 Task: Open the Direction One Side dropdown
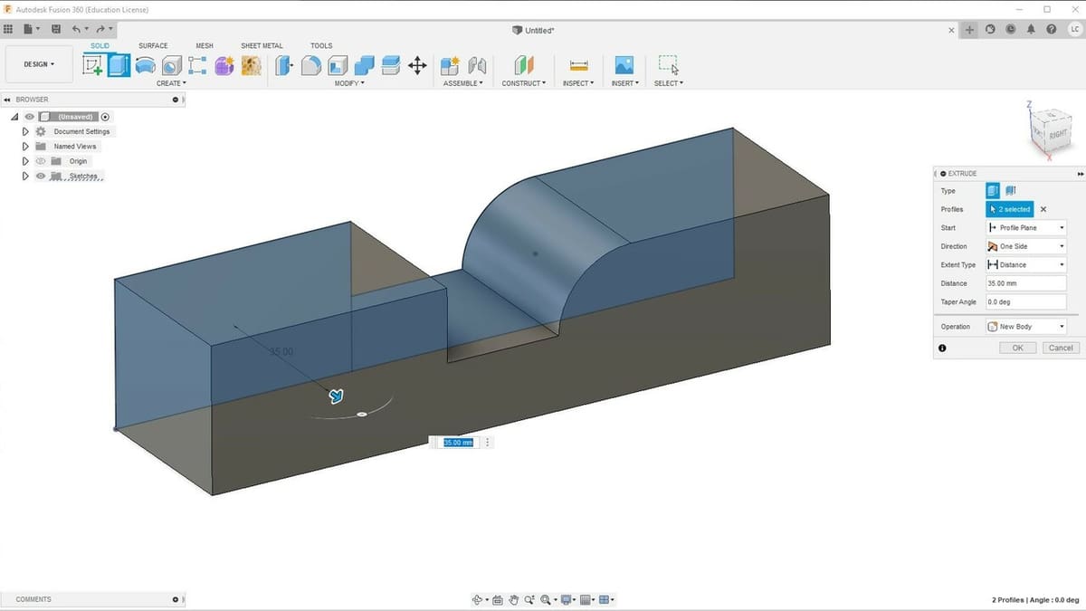tap(1025, 246)
